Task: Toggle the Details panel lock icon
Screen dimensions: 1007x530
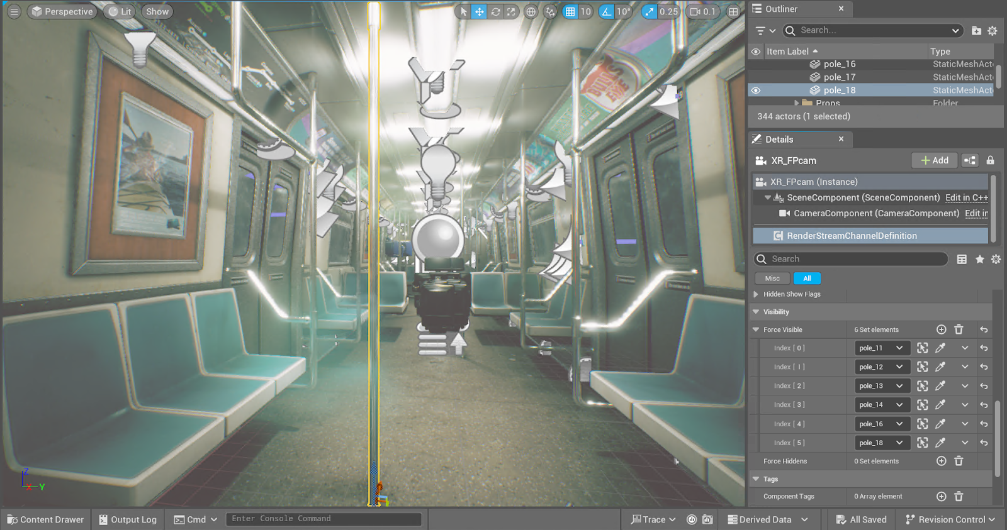Action: point(991,160)
